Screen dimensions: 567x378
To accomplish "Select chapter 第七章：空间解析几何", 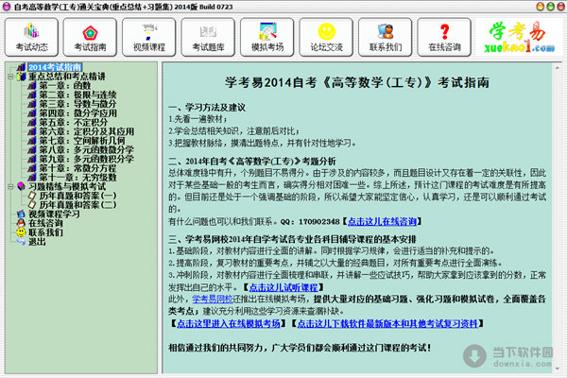I will 82,141.
